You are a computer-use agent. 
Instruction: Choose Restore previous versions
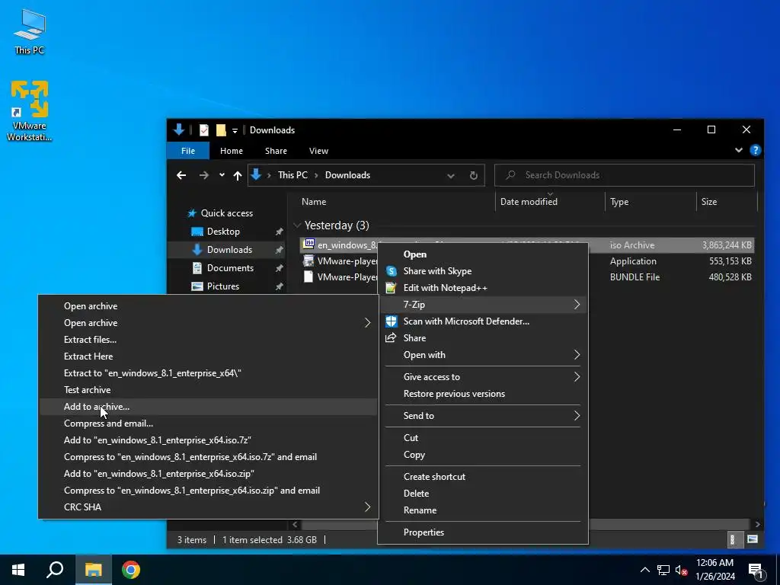(x=482, y=394)
